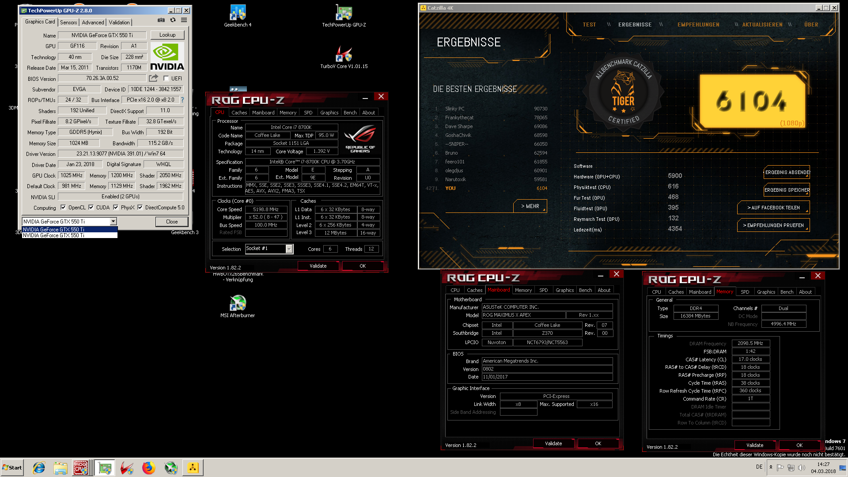Toggle the UEFI checkbox

(166, 78)
